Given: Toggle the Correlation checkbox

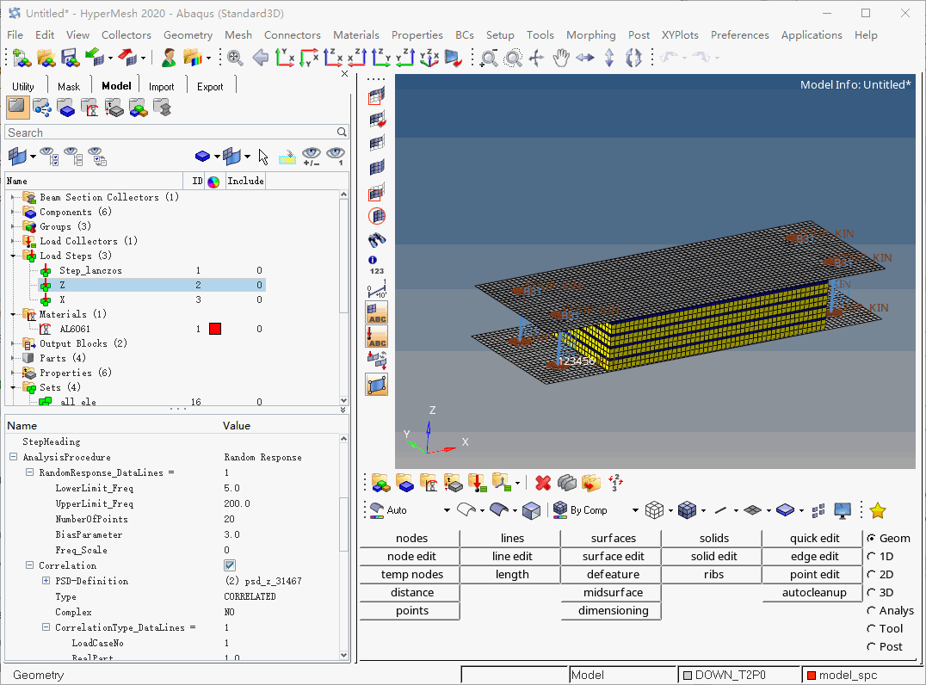Looking at the screenshot, I should point(230,565).
